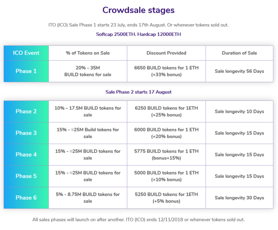Viewport: 278px width, 230px height.
Task: Click the Crowdsale stages heading
Action: coord(139,10)
